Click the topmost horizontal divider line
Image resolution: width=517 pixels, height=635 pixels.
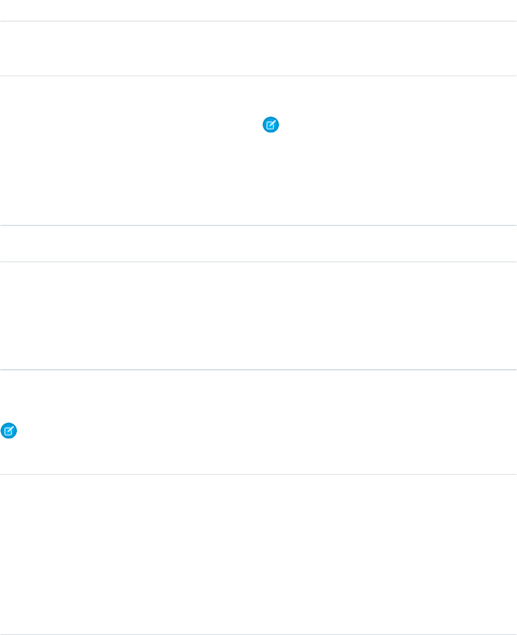(258, 21)
